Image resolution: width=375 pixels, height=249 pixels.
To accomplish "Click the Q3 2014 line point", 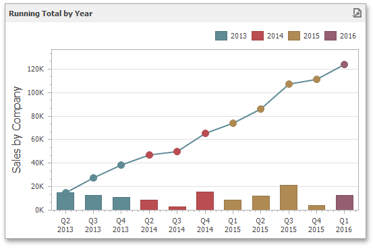I will point(177,151).
